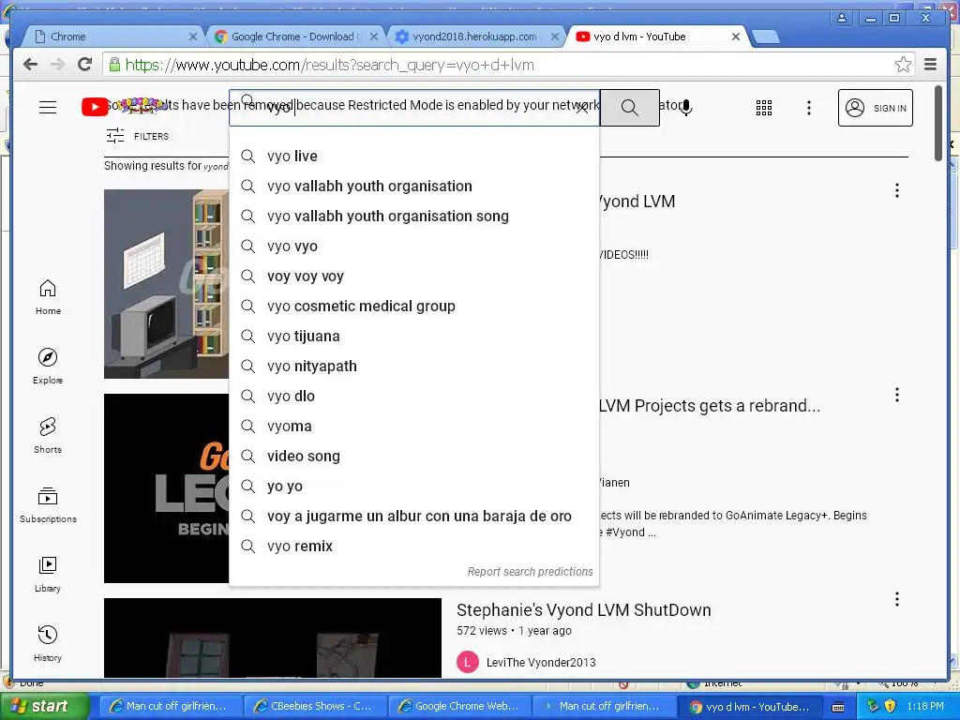
Task: Click LeviThe Vyonder2013 channel avatar
Action: tap(468, 662)
